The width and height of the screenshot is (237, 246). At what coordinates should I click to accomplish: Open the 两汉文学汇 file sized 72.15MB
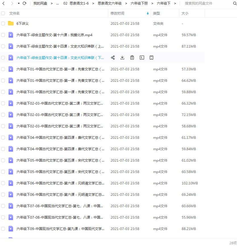(60, 115)
